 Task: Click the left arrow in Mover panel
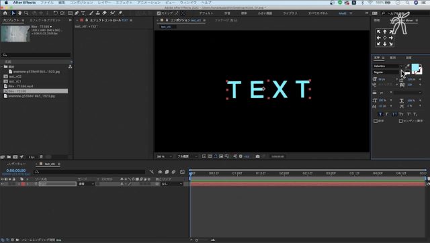pos(379,38)
